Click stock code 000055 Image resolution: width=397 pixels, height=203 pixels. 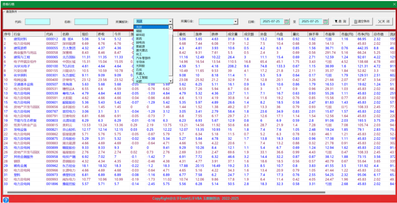click(x=52, y=48)
